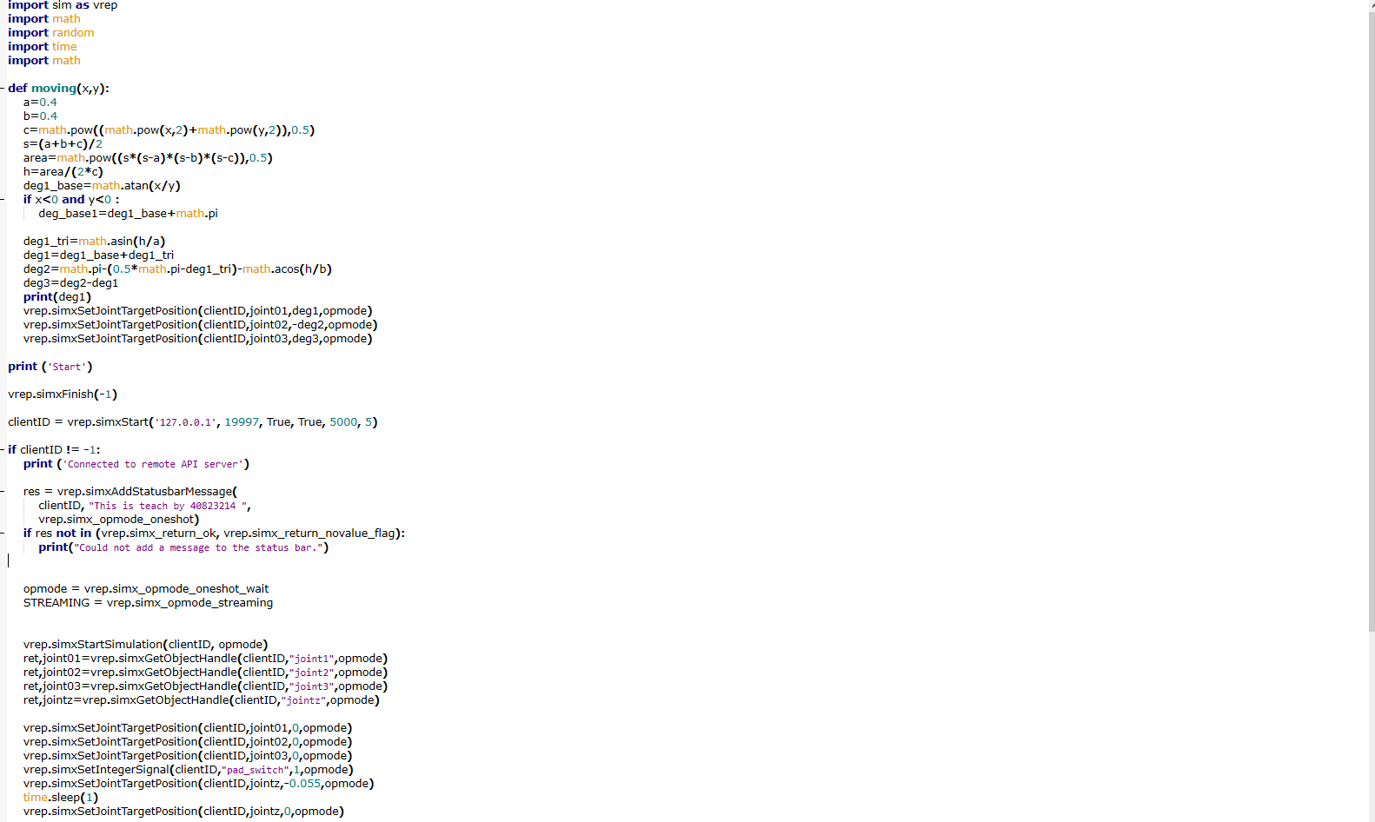Screen dimensions: 1375x822
Task: Click the line setting joint01 target to 0
Action: 188,728
